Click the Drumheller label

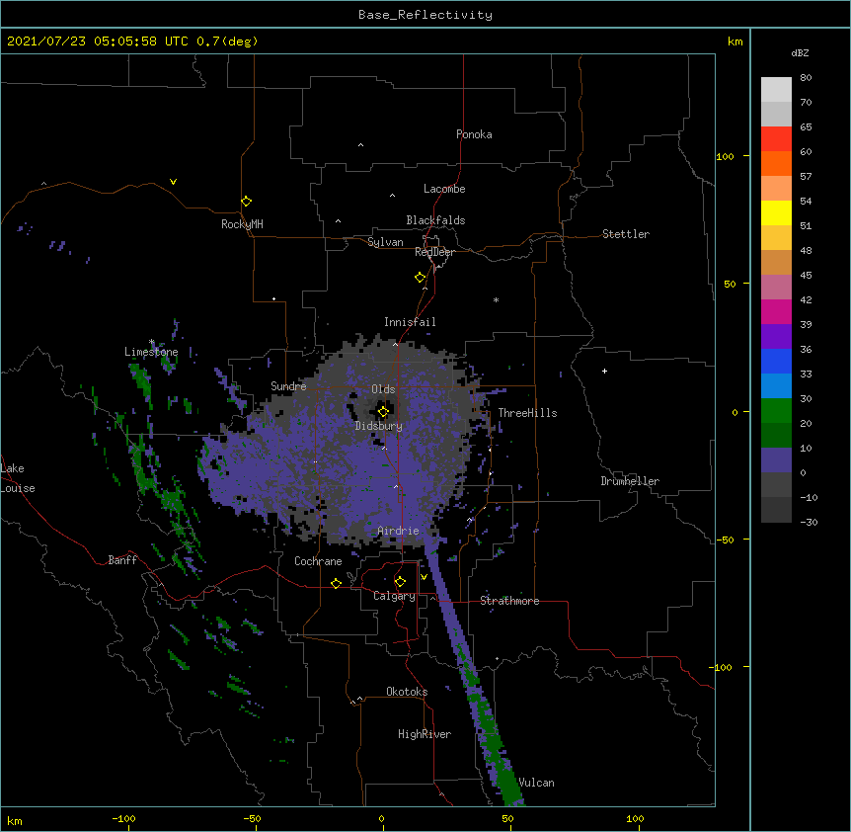[630, 481]
